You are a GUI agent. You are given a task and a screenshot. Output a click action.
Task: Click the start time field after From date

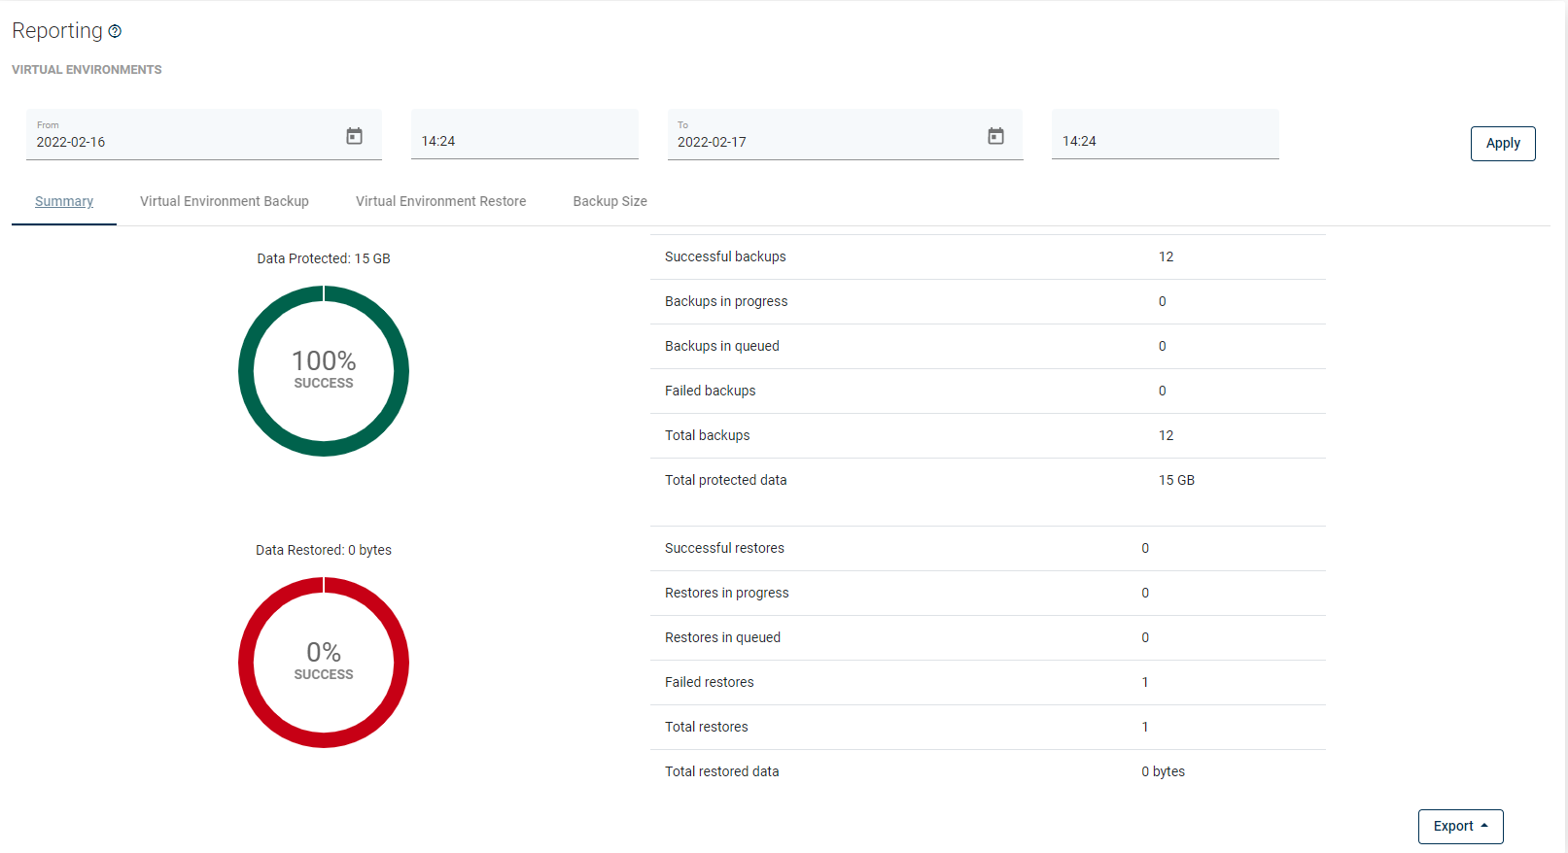[x=524, y=141]
